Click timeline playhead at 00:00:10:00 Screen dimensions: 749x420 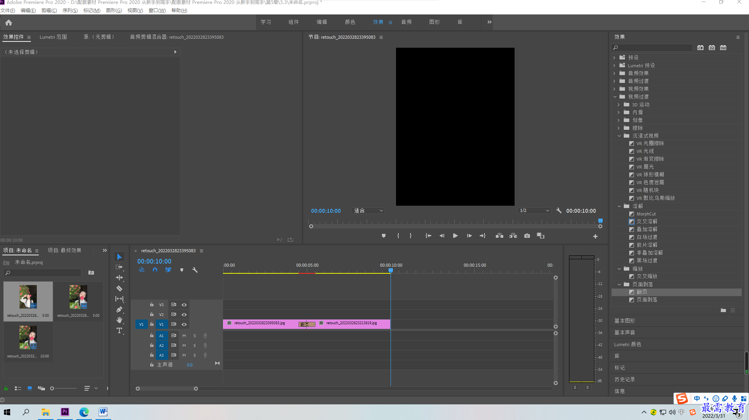pyautogui.click(x=391, y=270)
